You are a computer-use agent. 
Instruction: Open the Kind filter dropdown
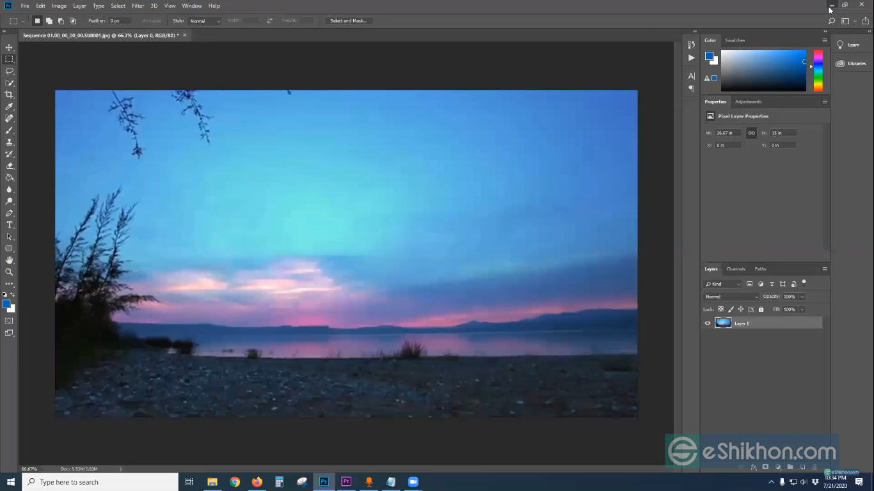point(738,284)
